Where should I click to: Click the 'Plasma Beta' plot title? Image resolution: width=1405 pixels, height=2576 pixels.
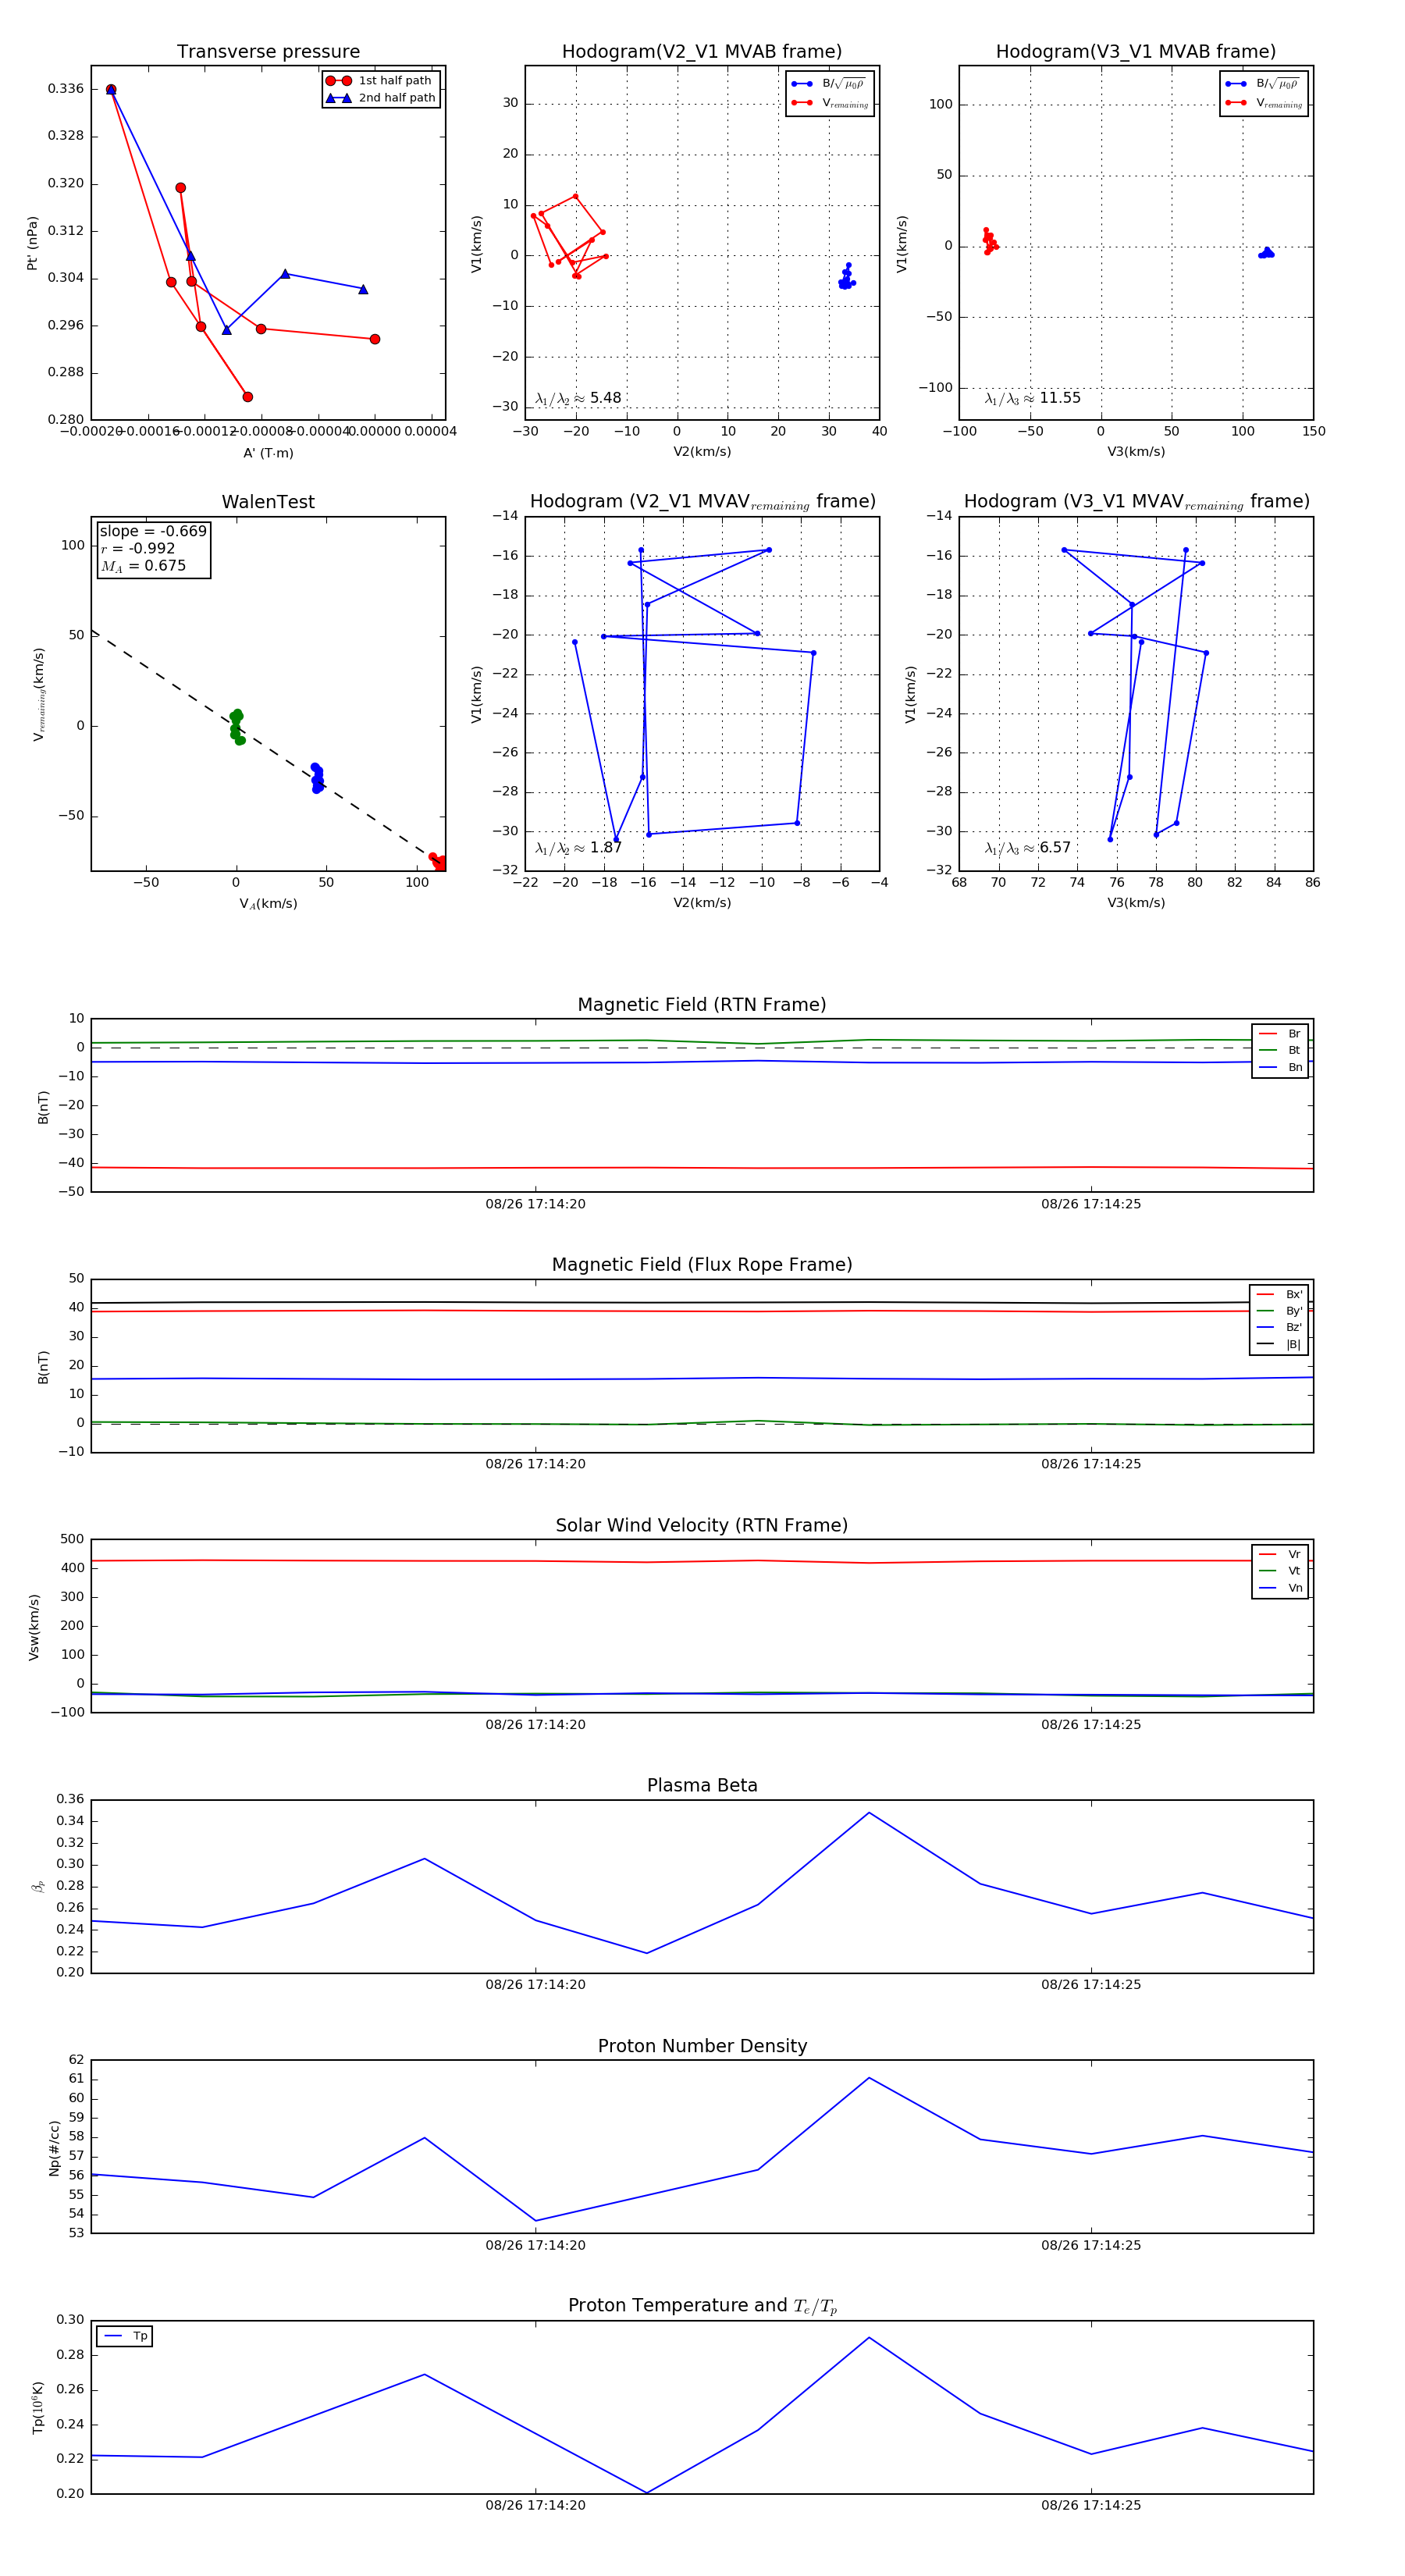[702, 1785]
